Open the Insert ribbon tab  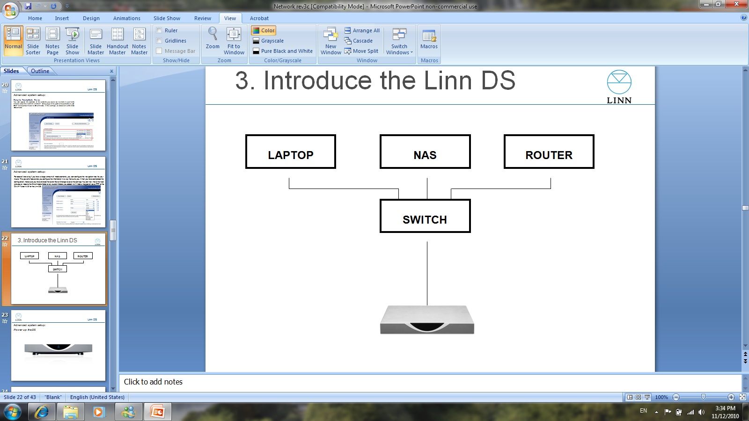tap(62, 18)
